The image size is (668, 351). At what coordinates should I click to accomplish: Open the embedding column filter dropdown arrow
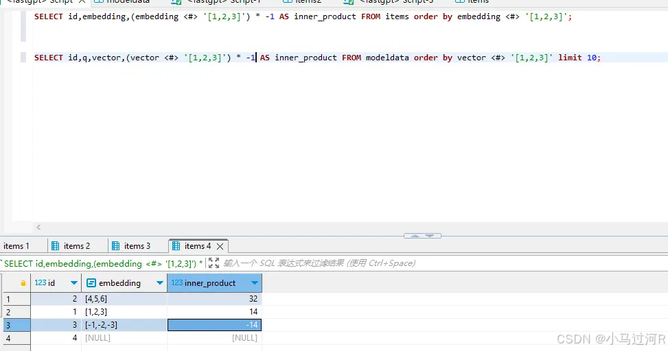[x=160, y=283]
